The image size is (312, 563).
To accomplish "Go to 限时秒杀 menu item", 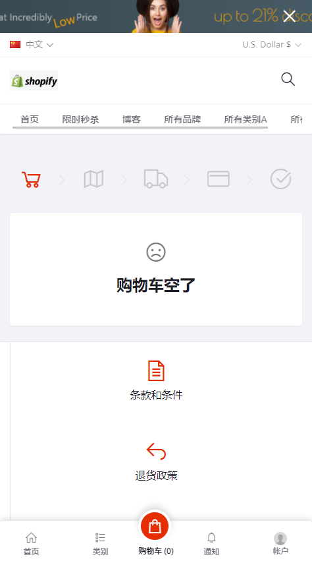I will tap(80, 119).
